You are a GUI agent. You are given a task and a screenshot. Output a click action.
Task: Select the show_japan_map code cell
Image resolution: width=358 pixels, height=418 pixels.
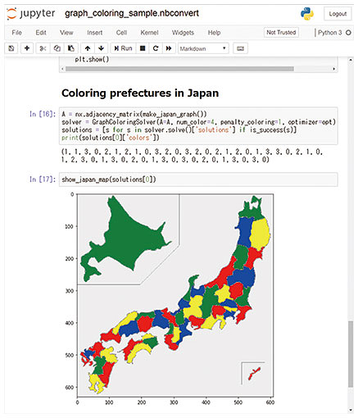click(x=198, y=179)
